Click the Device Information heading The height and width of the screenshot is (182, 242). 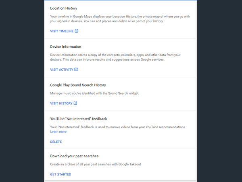point(65,47)
